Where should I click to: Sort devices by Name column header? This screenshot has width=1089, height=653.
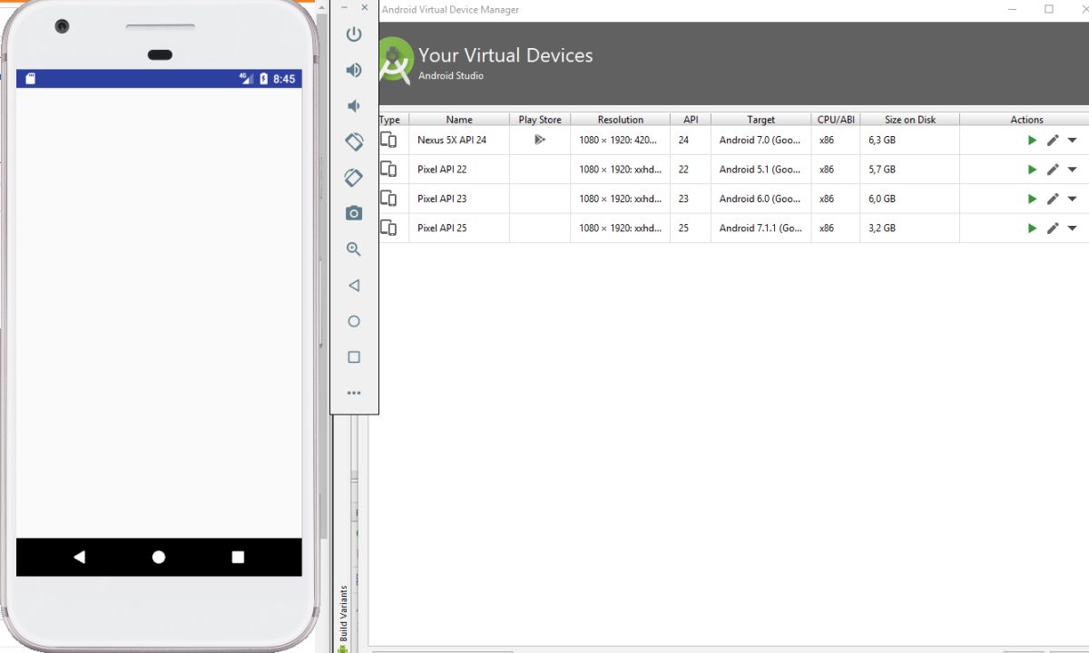point(459,119)
